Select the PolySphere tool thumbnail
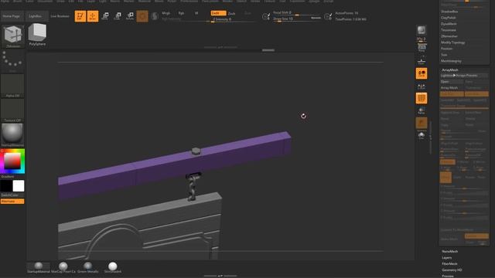The image size is (495, 278). [37, 34]
